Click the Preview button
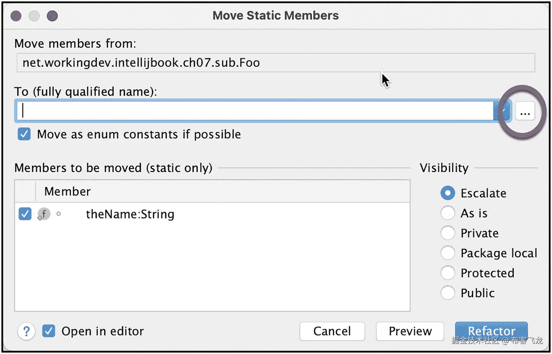 point(410,331)
